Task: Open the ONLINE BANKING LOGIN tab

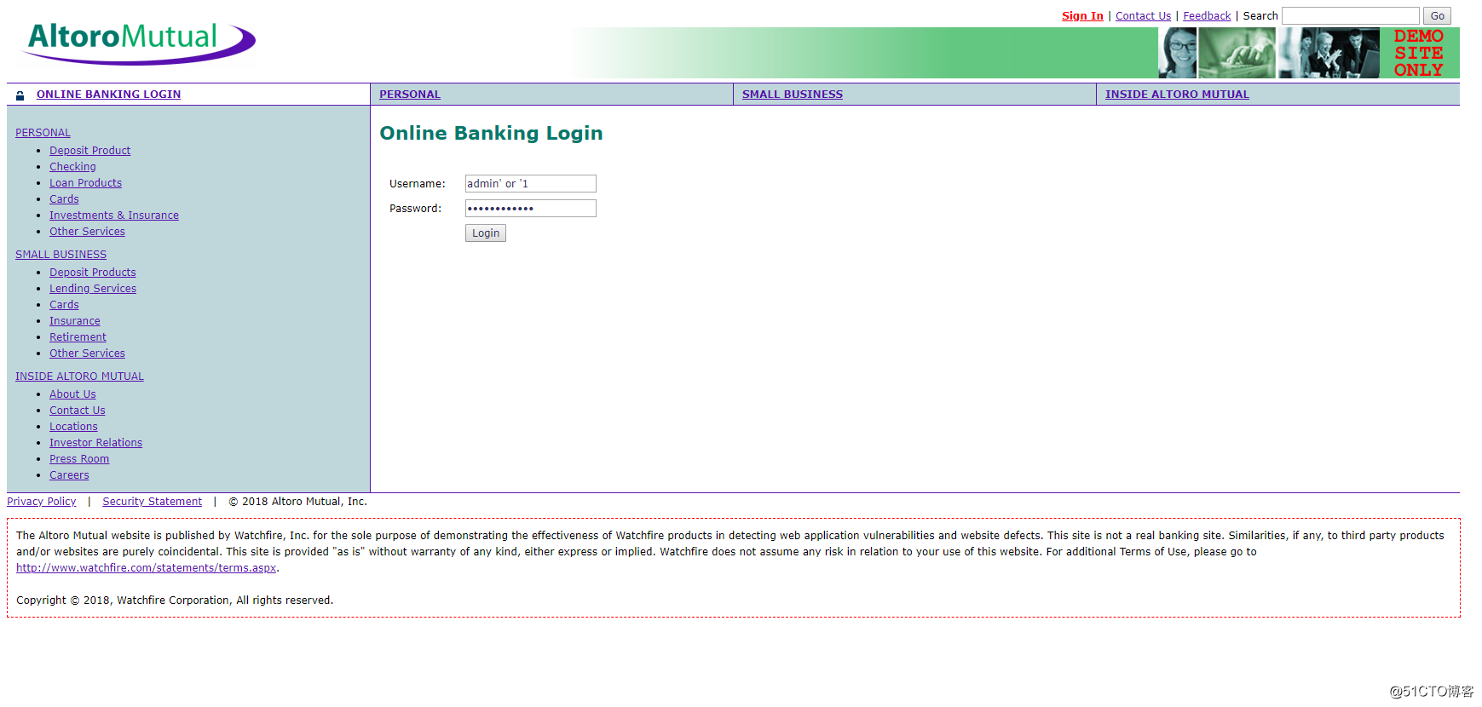Action: (108, 95)
